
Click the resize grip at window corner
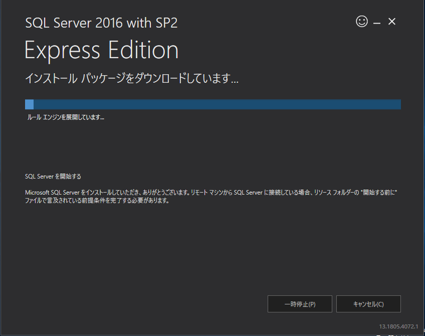421,332
